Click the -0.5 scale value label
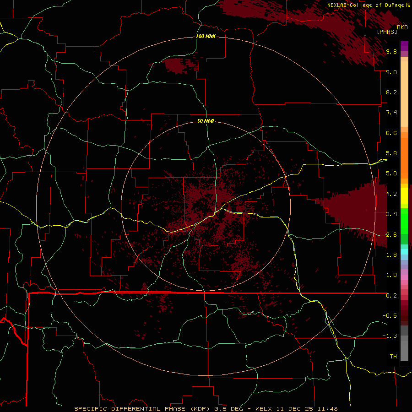 [x=390, y=315]
